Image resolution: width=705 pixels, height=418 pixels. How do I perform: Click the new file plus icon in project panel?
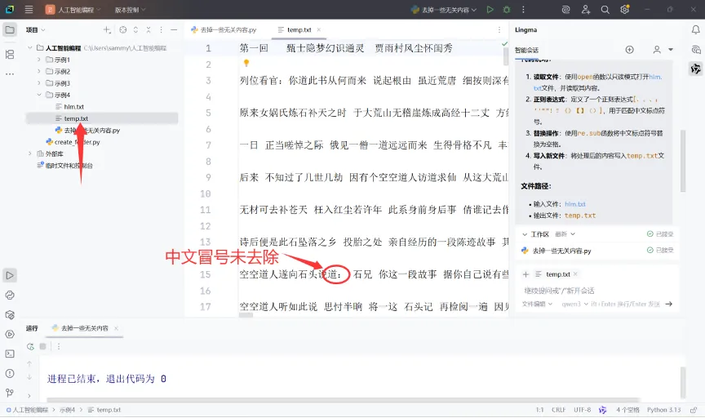[107, 29]
